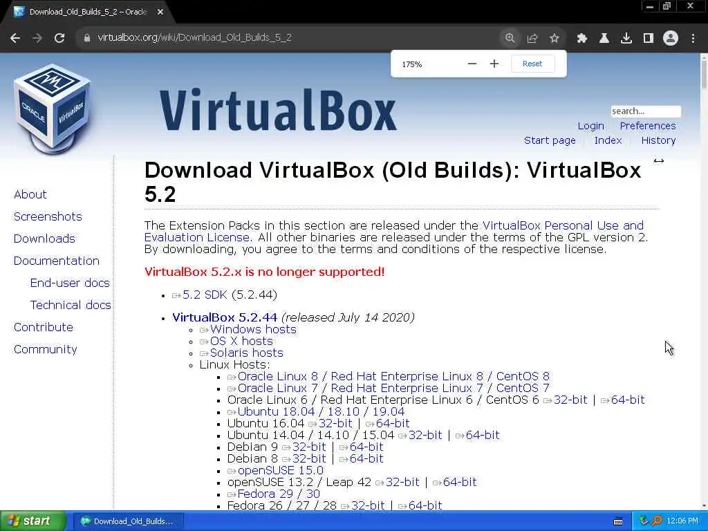Click the VirtualBox cube logo
The image size is (708, 531).
click(x=53, y=109)
